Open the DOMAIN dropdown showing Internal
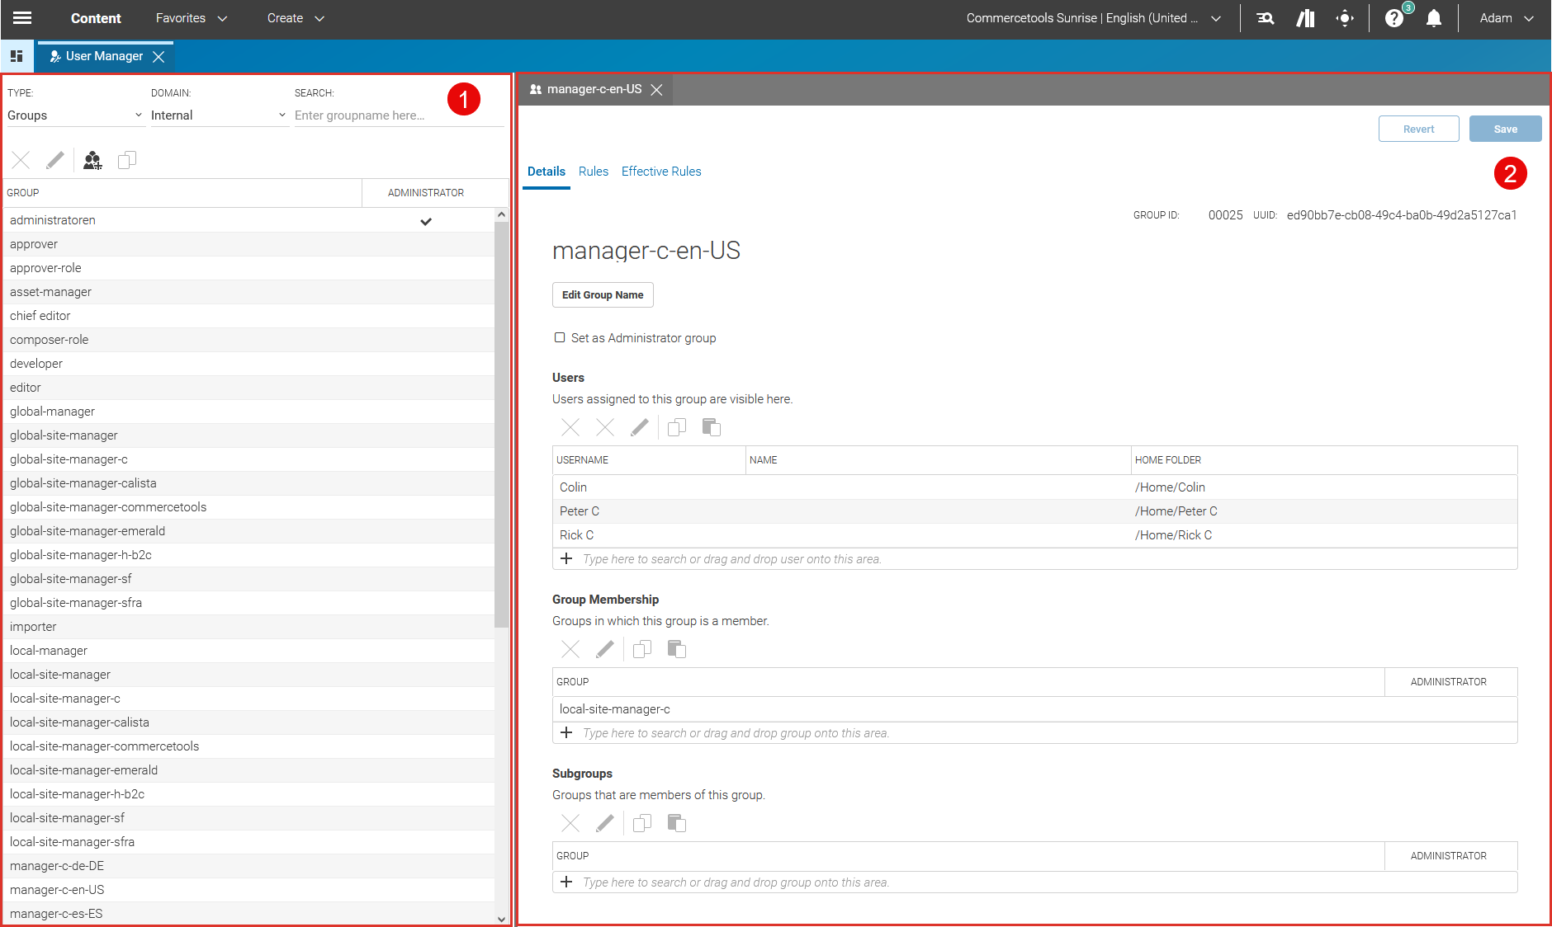 point(219,115)
